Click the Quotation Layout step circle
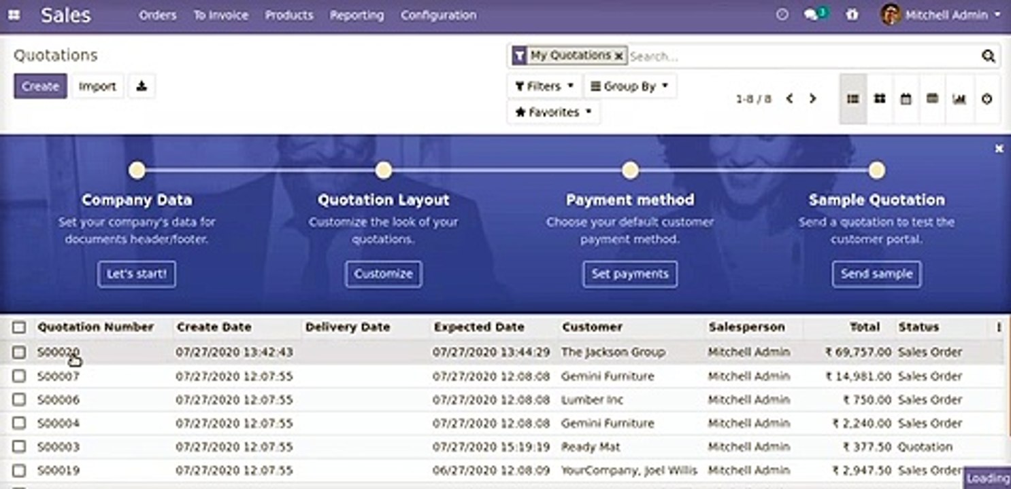The width and height of the screenshot is (1011, 489). point(384,170)
